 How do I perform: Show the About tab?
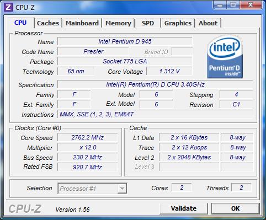click(x=208, y=23)
